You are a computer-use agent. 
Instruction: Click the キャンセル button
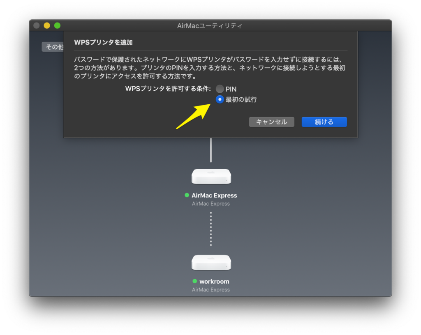pos(271,122)
